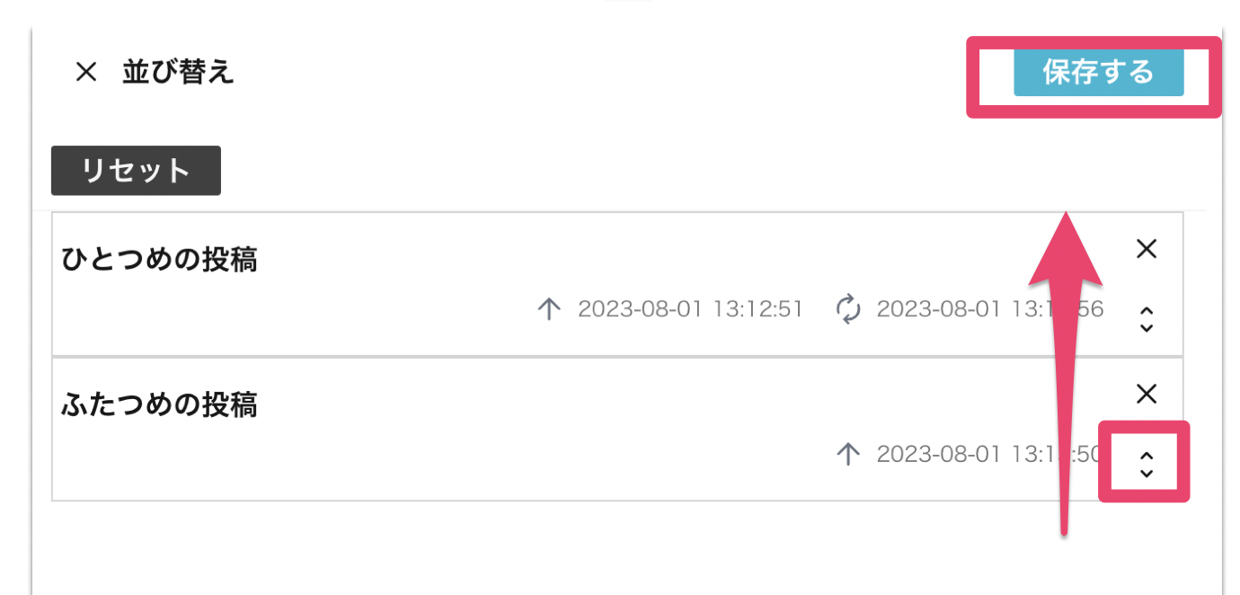Remove ひとつめの投稿 with its X icon

click(1147, 249)
